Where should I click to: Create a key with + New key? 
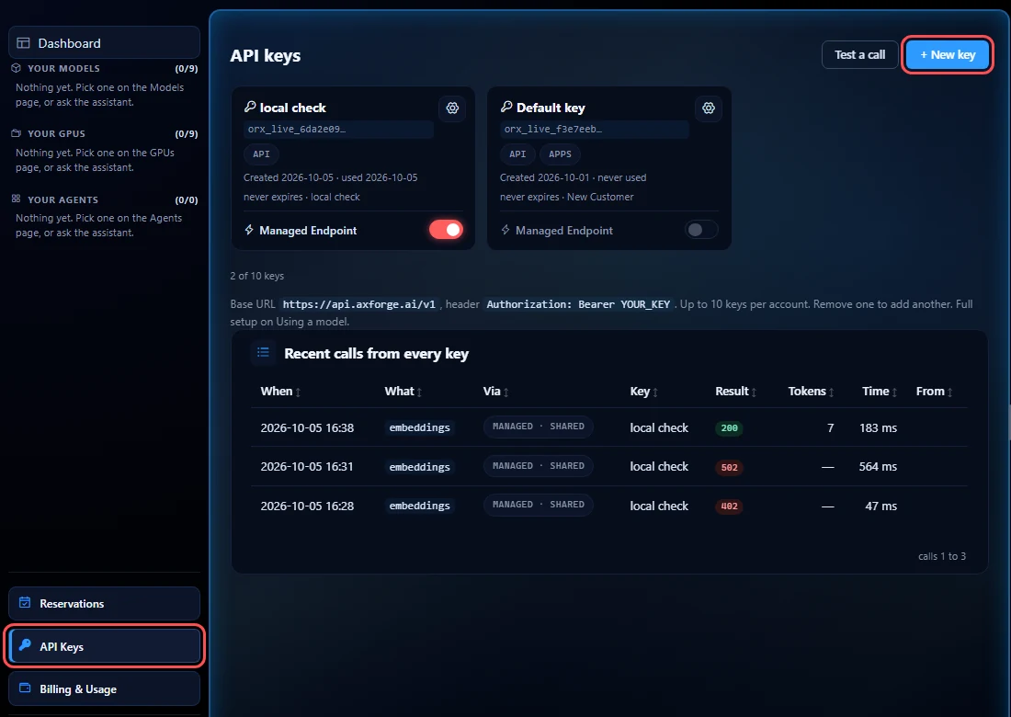tap(948, 55)
